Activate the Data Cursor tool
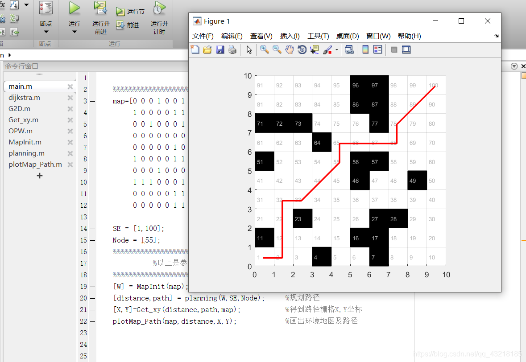This screenshot has height=362, width=526. pyautogui.click(x=315, y=49)
